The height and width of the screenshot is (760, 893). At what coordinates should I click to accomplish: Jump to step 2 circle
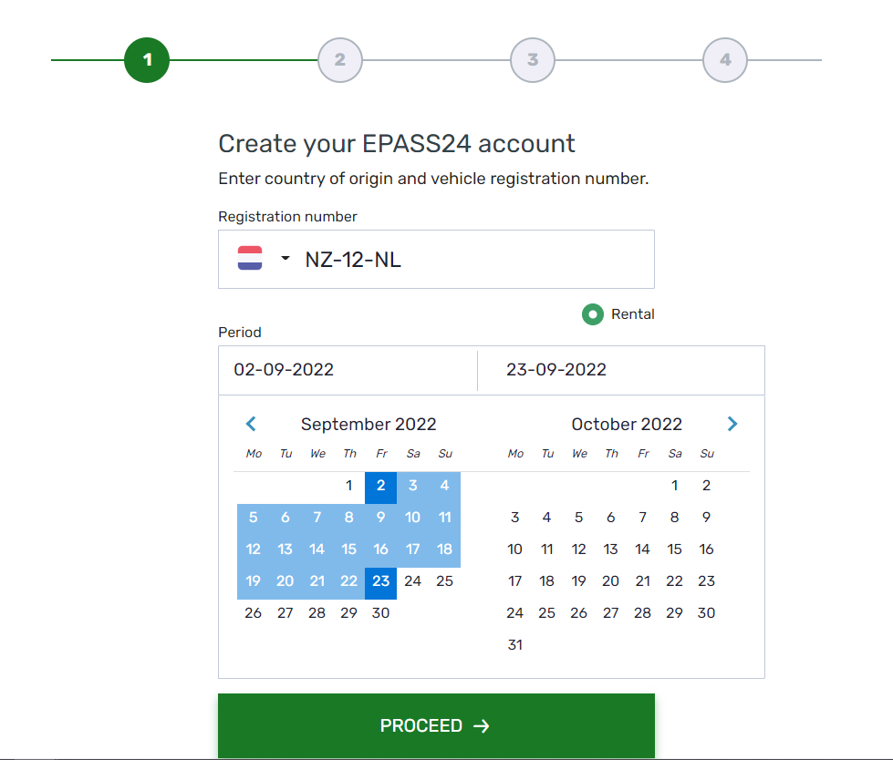(340, 60)
